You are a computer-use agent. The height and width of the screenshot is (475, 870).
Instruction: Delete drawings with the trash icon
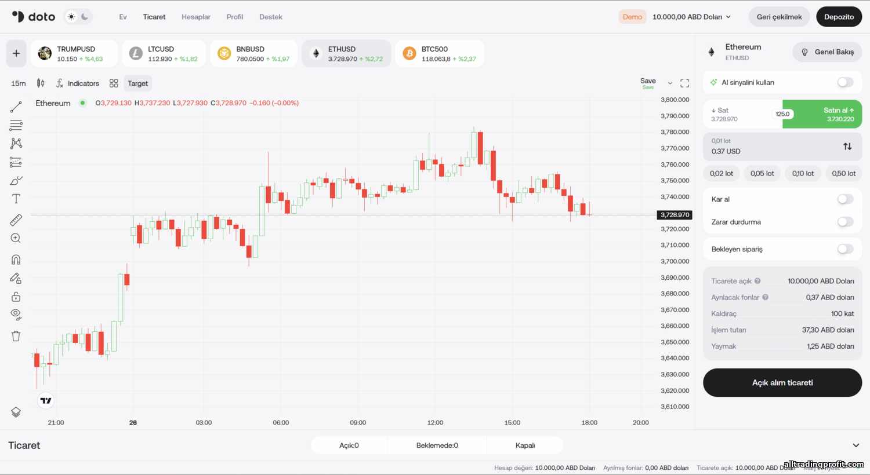tap(16, 336)
